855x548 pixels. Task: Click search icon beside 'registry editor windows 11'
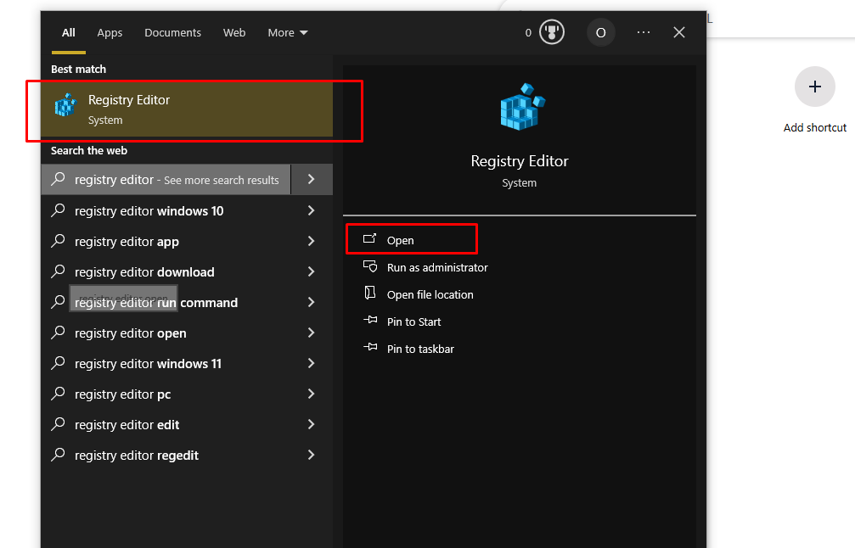pyautogui.click(x=58, y=363)
